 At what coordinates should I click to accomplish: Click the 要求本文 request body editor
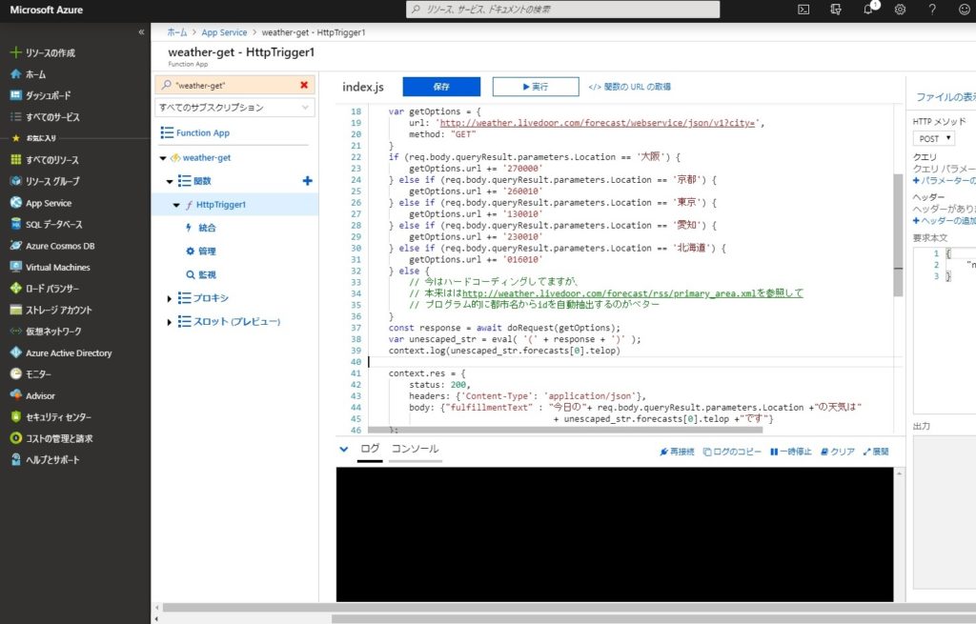coord(945,330)
